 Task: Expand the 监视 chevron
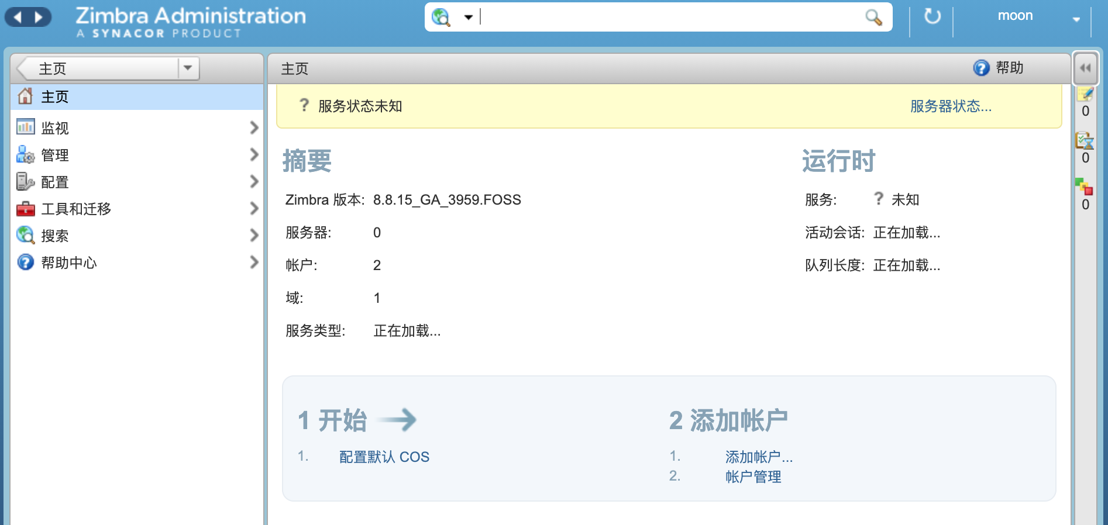point(254,127)
